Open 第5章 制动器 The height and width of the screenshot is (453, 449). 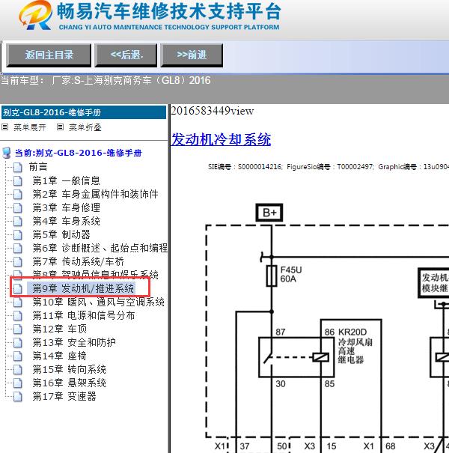(61, 234)
